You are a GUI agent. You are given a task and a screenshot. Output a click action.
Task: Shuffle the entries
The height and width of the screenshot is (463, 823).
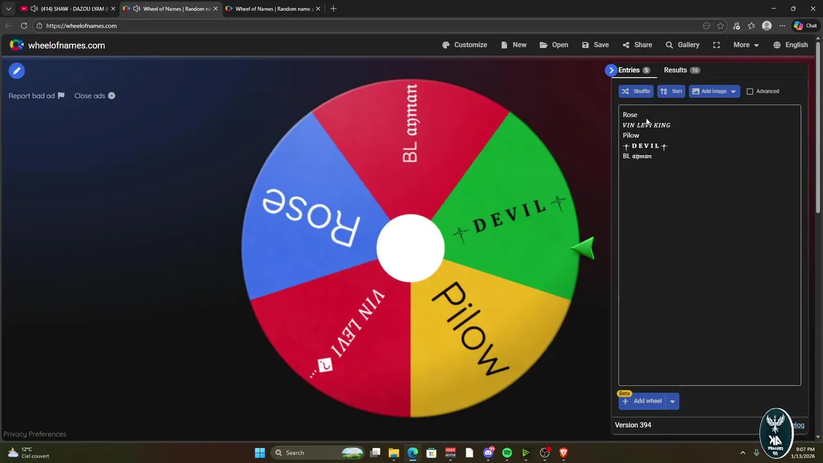pyautogui.click(x=636, y=91)
